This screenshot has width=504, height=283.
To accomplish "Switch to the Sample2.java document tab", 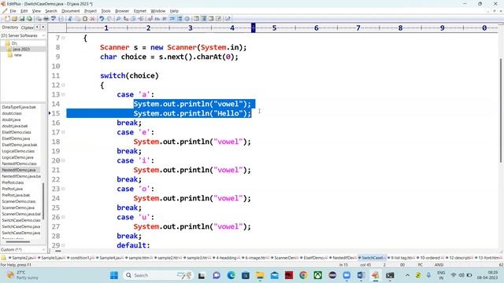I will click(23, 258).
